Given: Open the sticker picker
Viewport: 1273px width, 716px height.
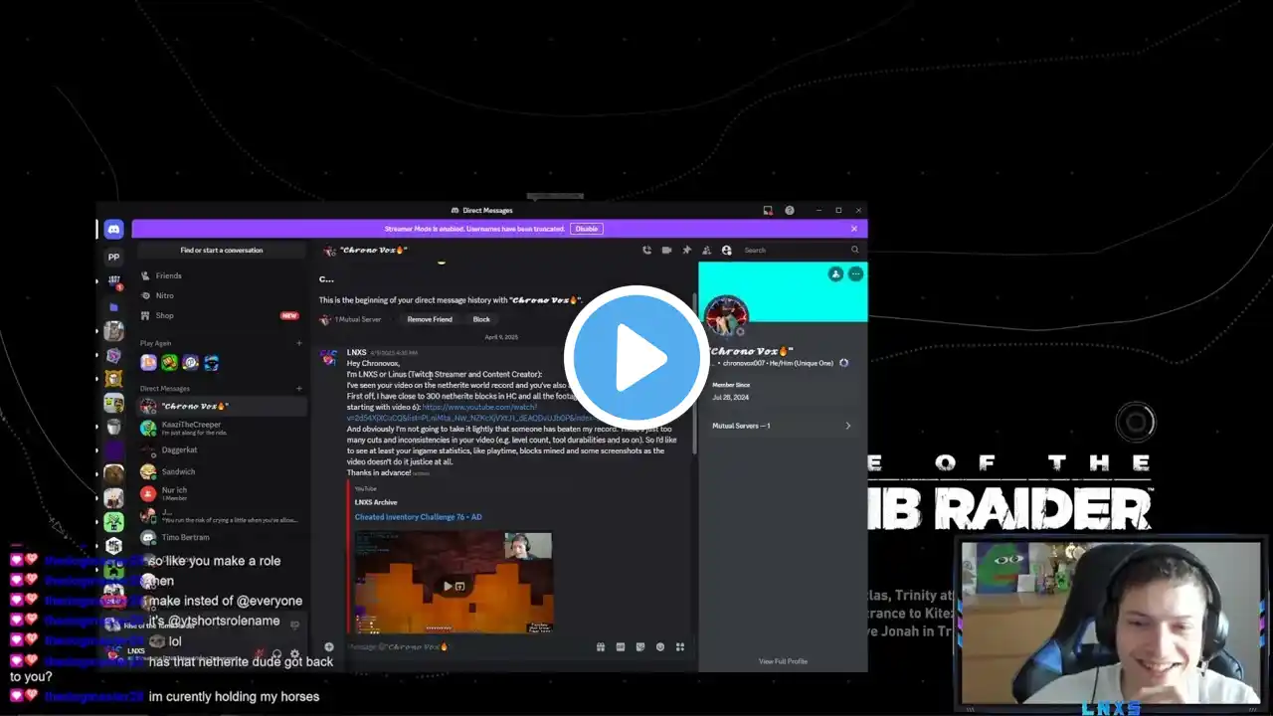Looking at the screenshot, I should (640, 646).
